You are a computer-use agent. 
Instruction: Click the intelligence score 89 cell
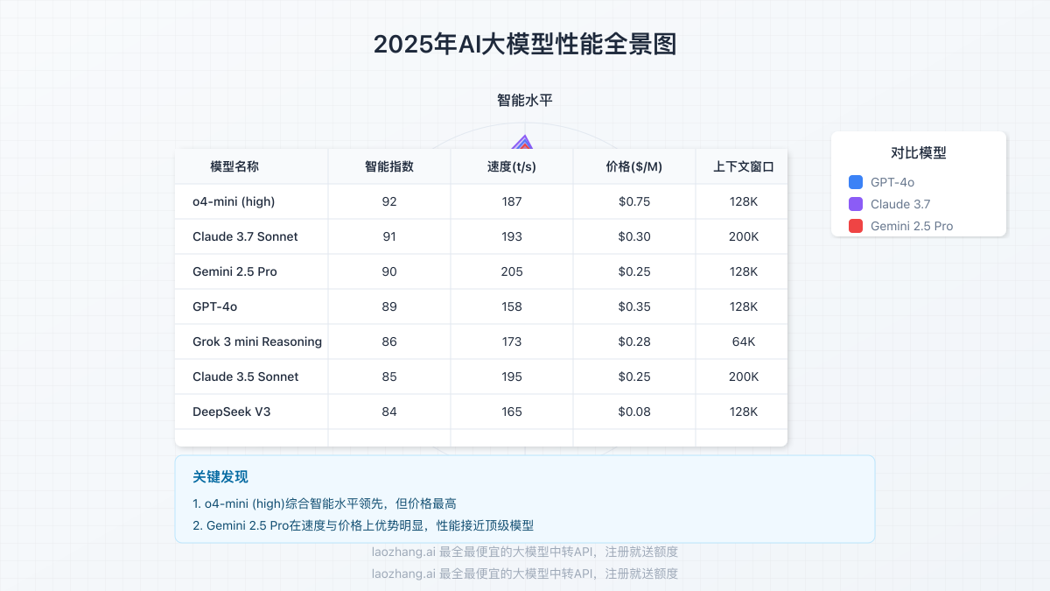389,306
